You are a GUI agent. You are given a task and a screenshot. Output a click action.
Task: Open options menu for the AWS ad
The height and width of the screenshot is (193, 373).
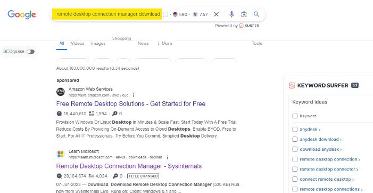[x=134, y=95]
